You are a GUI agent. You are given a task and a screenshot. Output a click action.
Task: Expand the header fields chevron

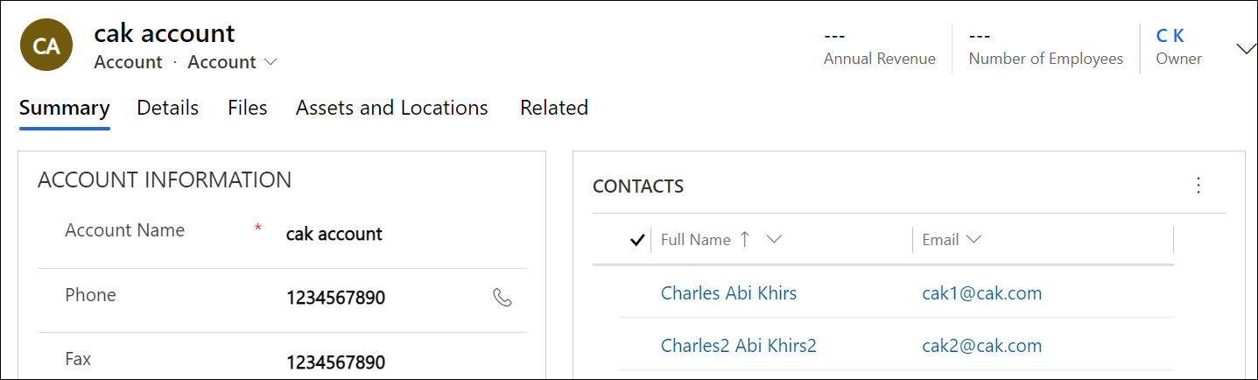[x=1246, y=49]
